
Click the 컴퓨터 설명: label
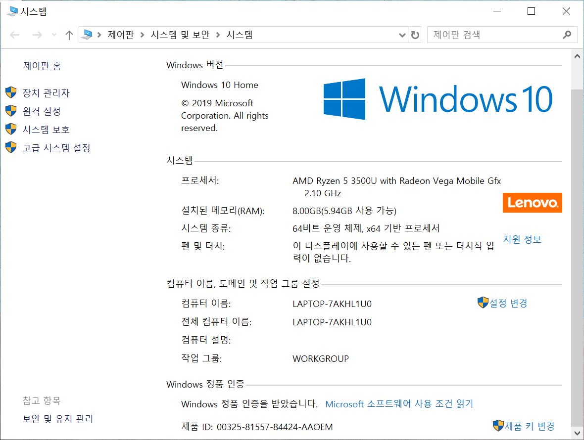pos(206,340)
